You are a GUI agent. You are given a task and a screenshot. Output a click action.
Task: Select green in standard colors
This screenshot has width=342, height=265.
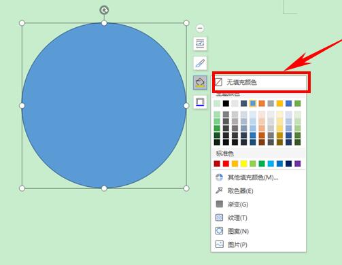click(x=262, y=164)
